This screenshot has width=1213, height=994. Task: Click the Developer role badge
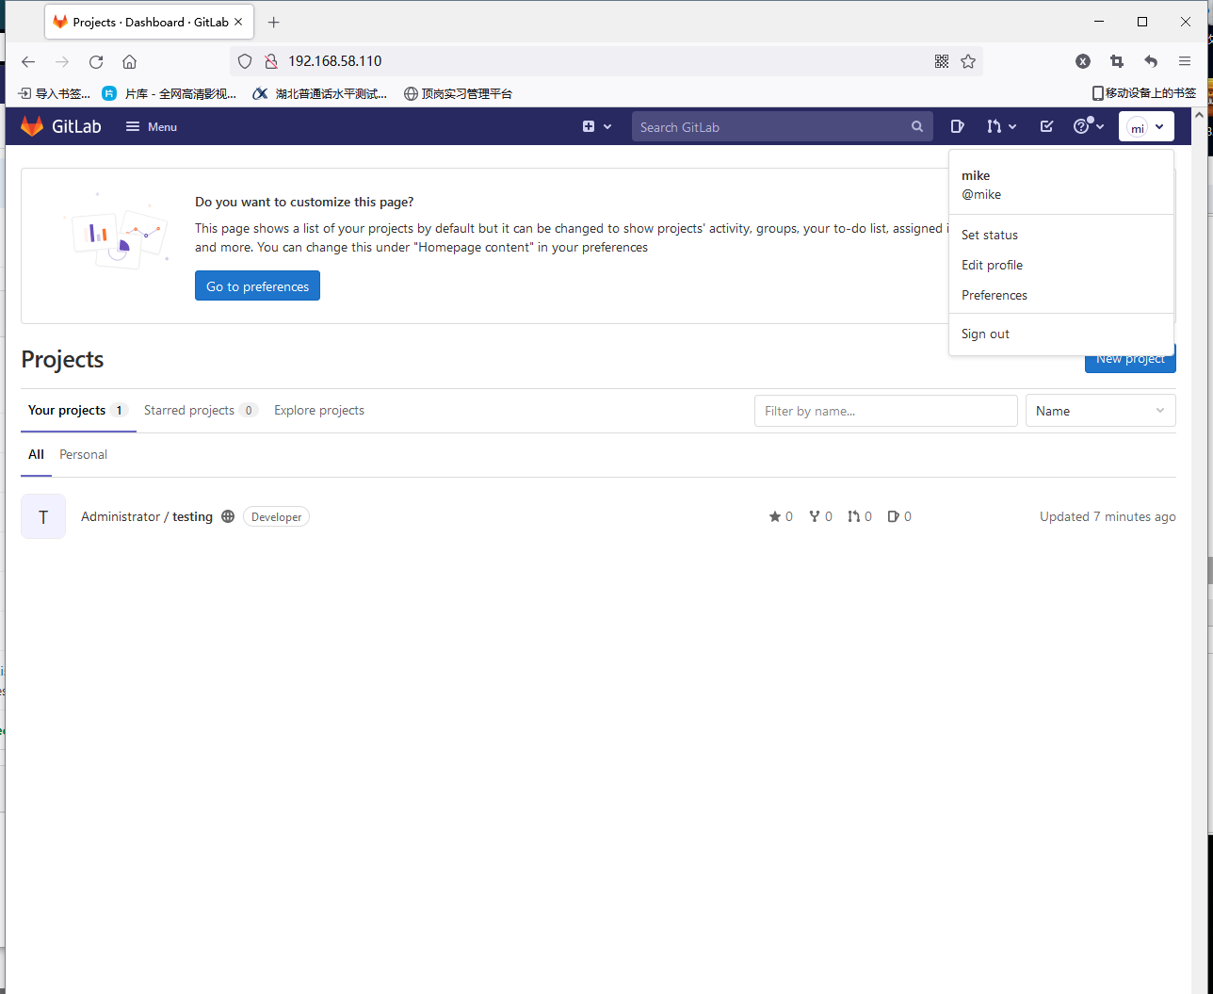tap(277, 516)
